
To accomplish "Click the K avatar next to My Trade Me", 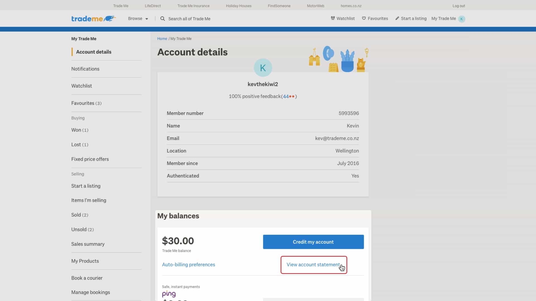I will [462, 19].
